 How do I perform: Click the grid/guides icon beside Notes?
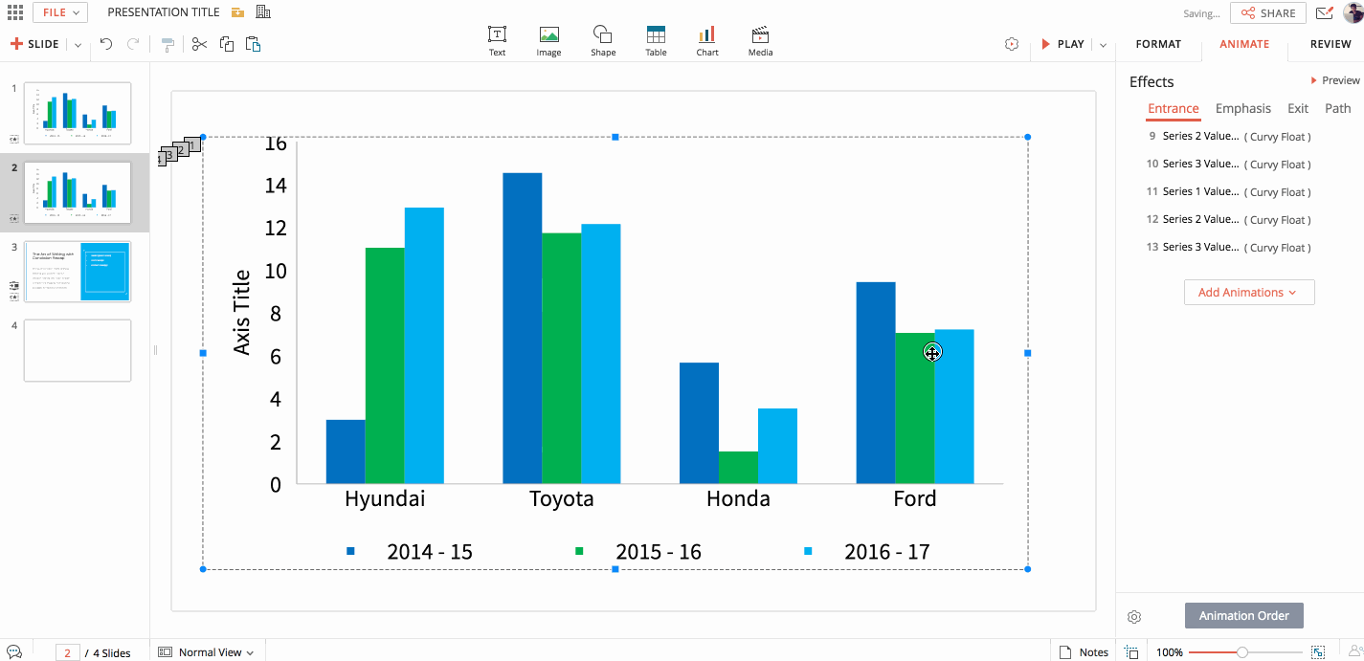click(1132, 652)
